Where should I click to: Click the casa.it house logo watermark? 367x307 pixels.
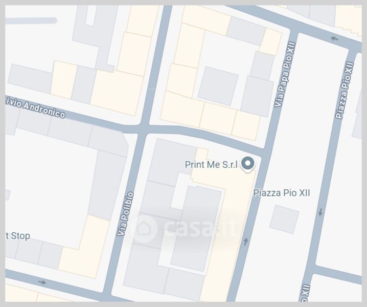tap(144, 229)
